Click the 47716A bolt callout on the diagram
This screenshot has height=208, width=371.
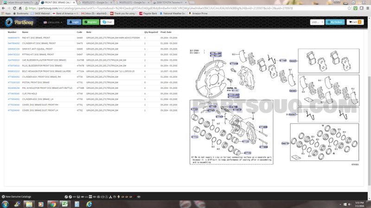(234, 63)
